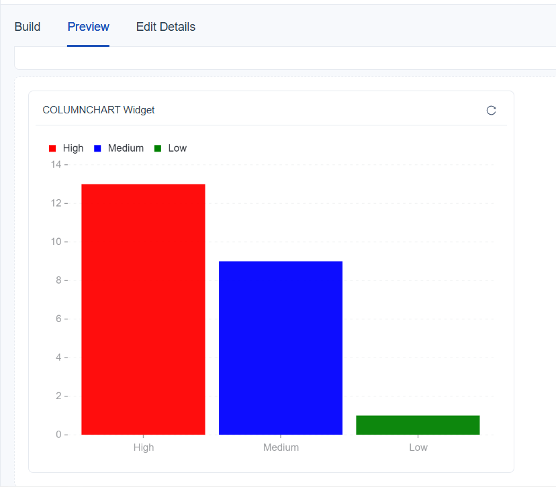
Task: Click the blue Medium legend swatch
Action: pyautogui.click(x=97, y=148)
